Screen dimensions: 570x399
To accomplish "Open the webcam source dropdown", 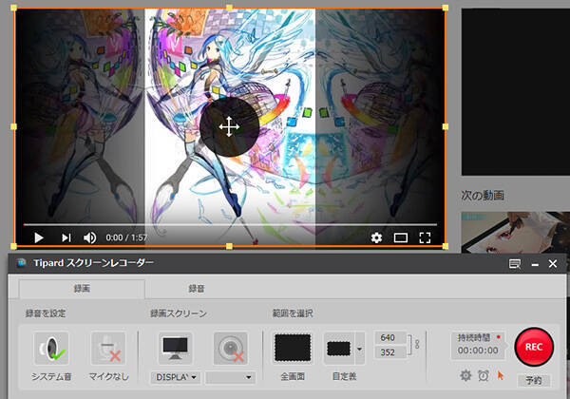I will point(231,377).
